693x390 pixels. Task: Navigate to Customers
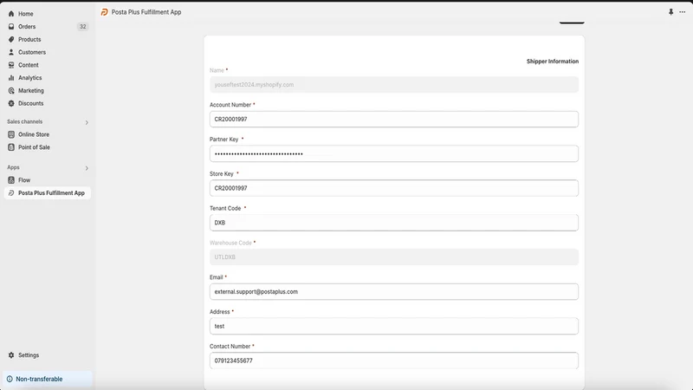pyautogui.click(x=32, y=52)
